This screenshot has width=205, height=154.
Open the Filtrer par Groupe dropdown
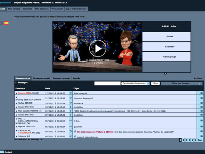[x=182, y=84]
